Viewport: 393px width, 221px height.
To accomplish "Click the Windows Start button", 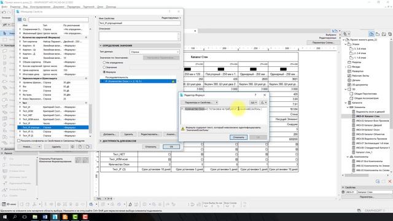I will [x=5, y=217].
